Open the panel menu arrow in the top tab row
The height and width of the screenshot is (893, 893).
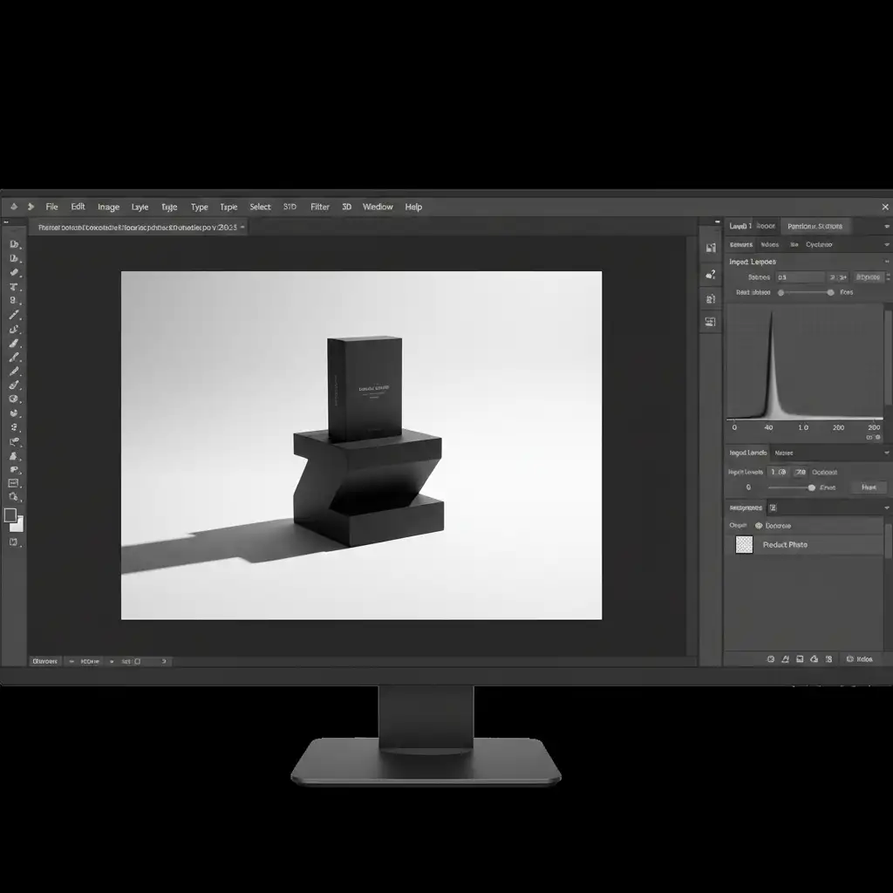tap(887, 227)
